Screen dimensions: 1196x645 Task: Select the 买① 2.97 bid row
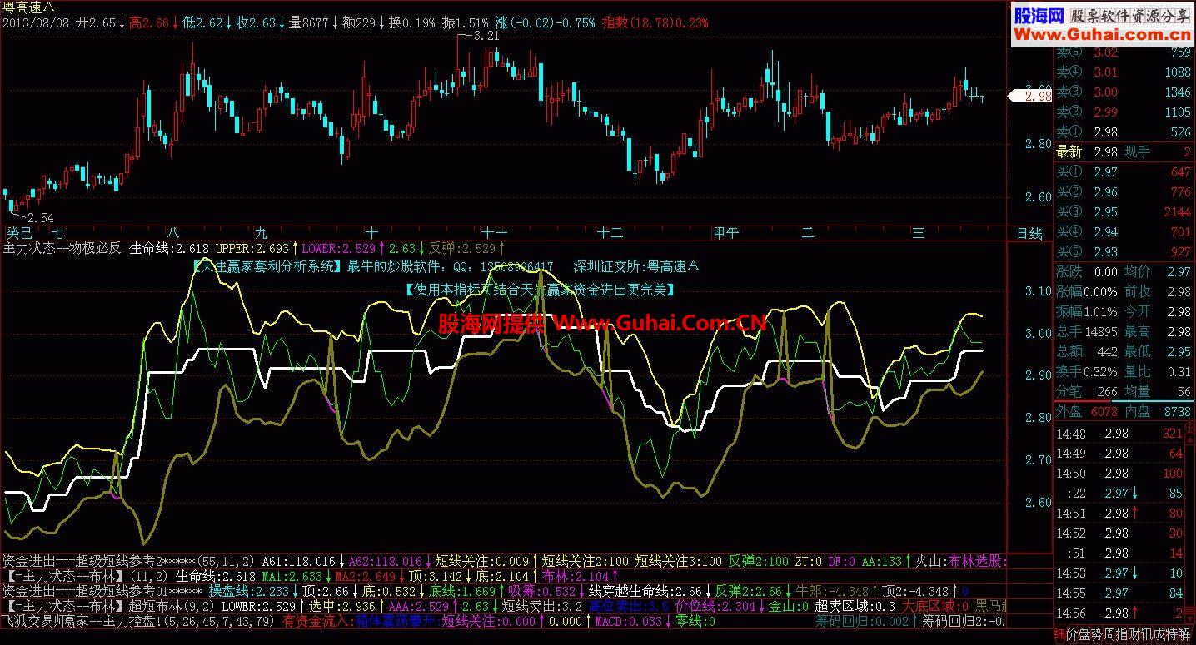[1124, 172]
